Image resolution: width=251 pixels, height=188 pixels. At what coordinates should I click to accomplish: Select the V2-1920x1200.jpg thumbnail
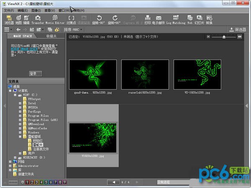(197, 74)
